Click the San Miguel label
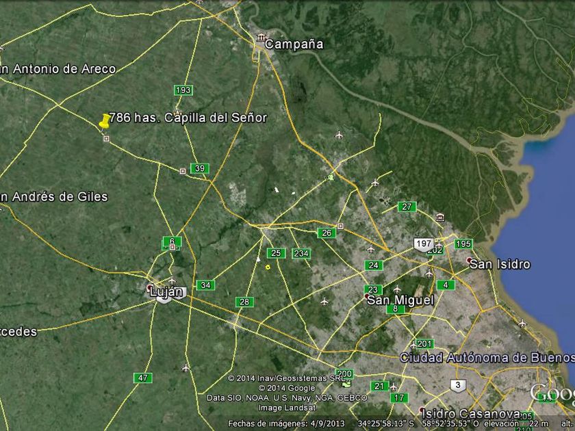This screenshot has width=575, height=431. point(400,300)
